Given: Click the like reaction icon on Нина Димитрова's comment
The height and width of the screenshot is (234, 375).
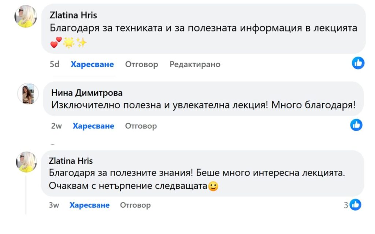Looking at the screenshot, I should tap(356, 125).
